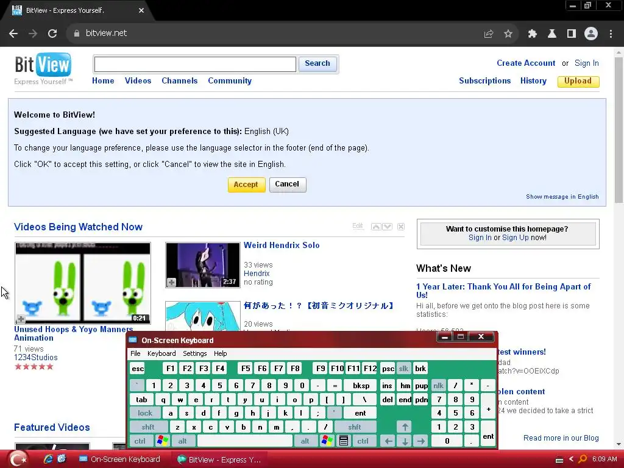The image size is (624, 468).
Task: Click Show message in English link
Action: pos(562,197)
